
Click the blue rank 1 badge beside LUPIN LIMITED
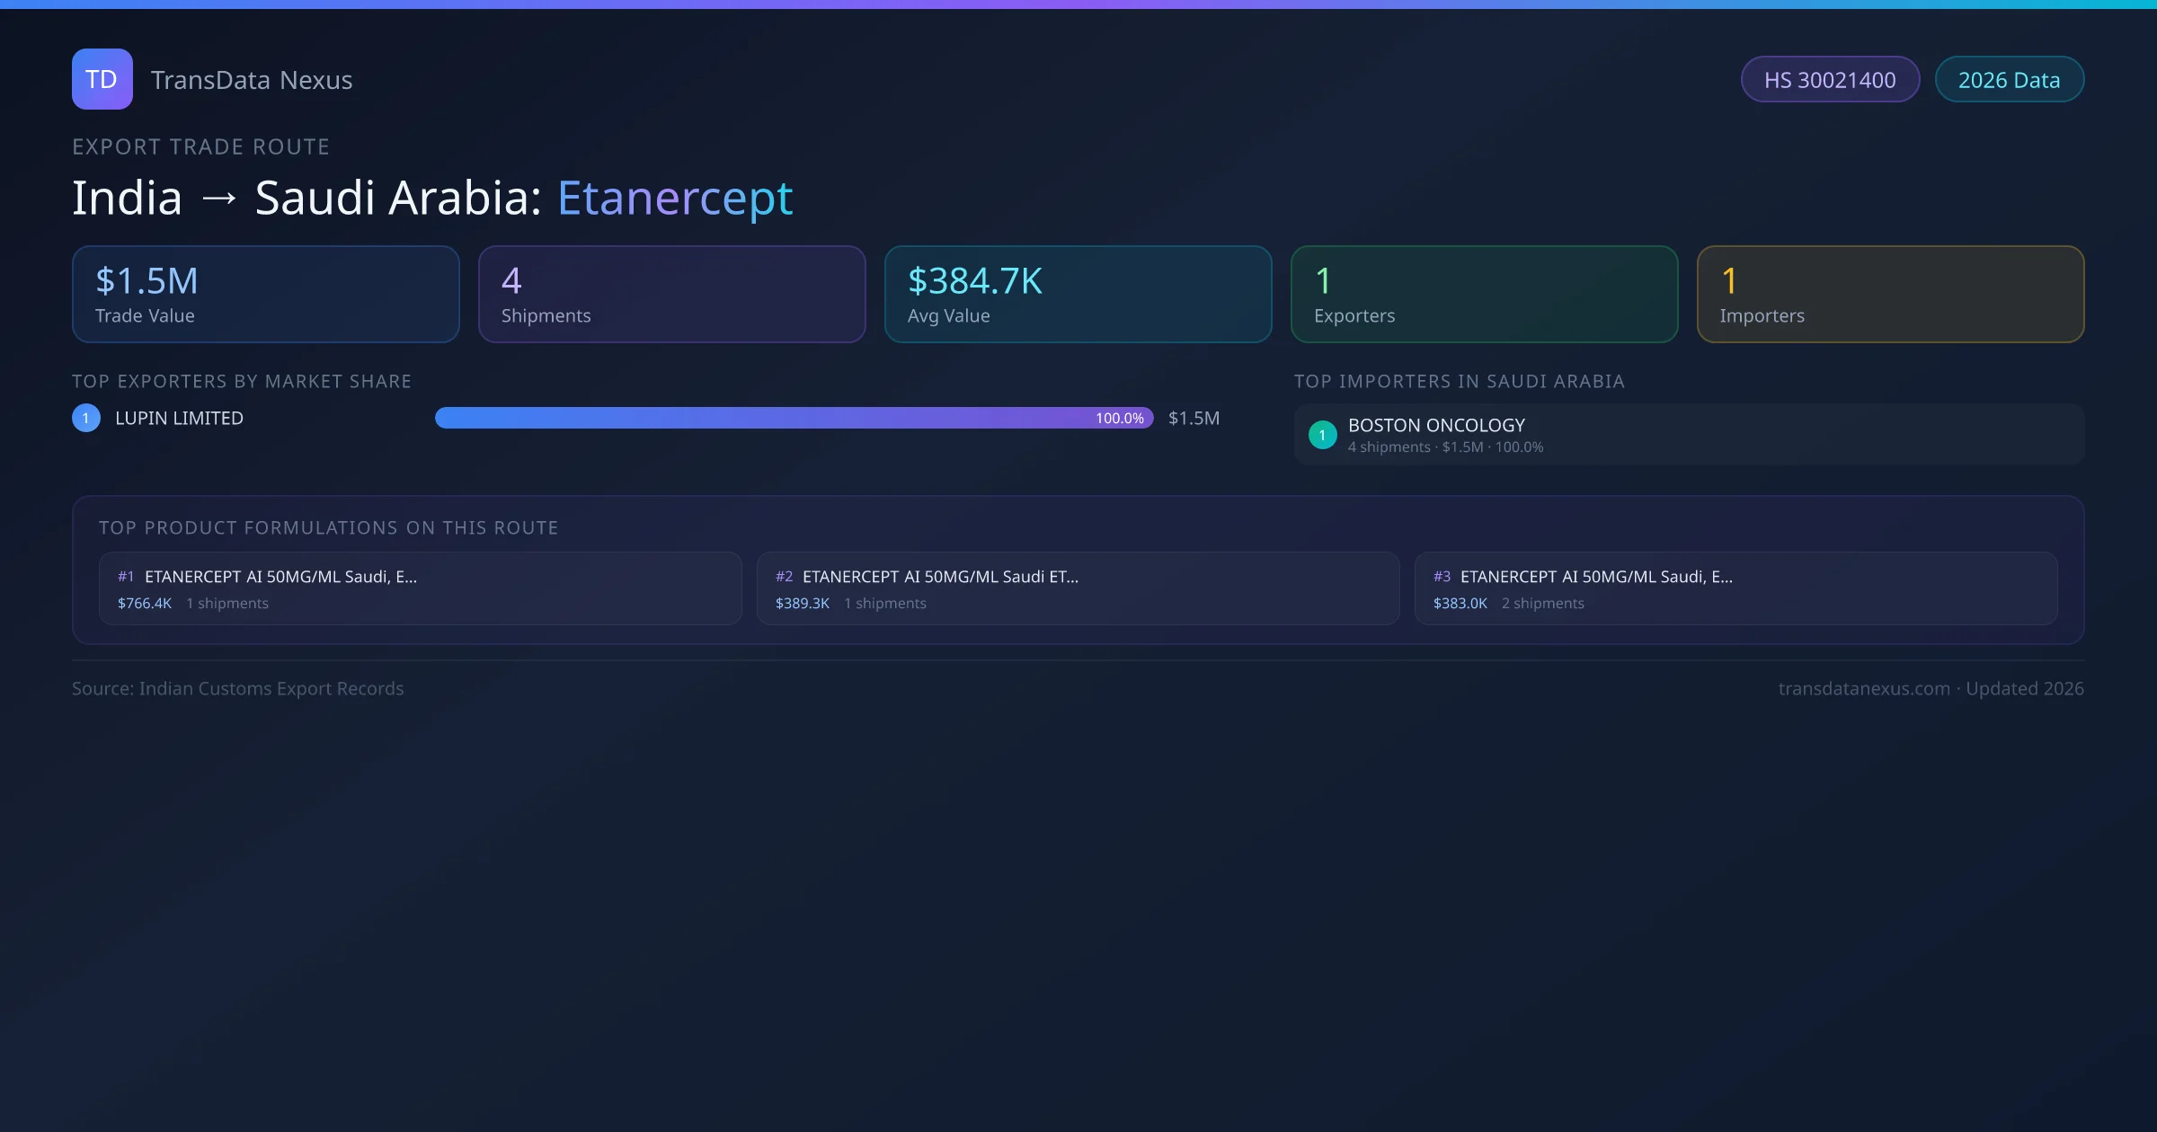[x=86, y=418]
